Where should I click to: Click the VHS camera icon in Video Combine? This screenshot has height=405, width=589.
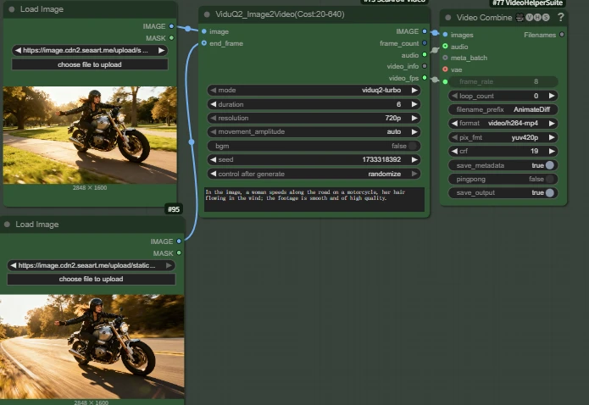520,17
